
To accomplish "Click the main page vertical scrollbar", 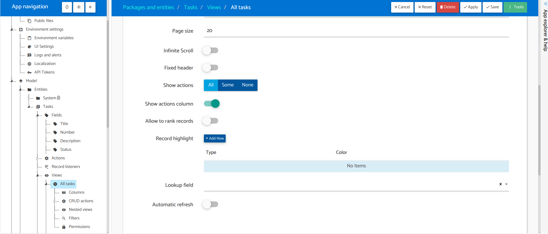I will pyautogui.click(x=539, y=130).
